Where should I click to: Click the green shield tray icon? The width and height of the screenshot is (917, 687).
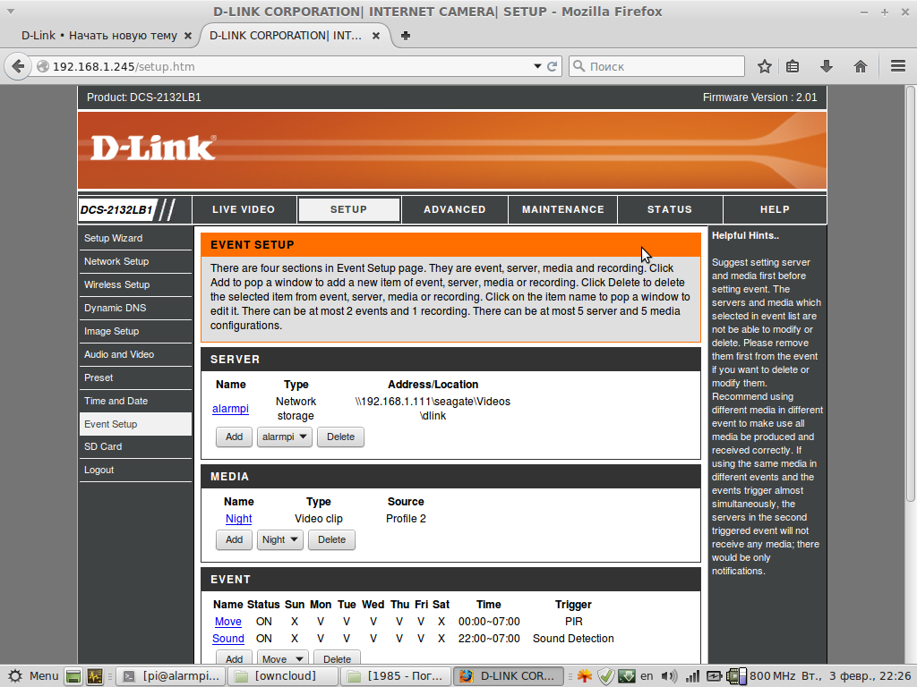pyautogui.click(x=605, y=676)
